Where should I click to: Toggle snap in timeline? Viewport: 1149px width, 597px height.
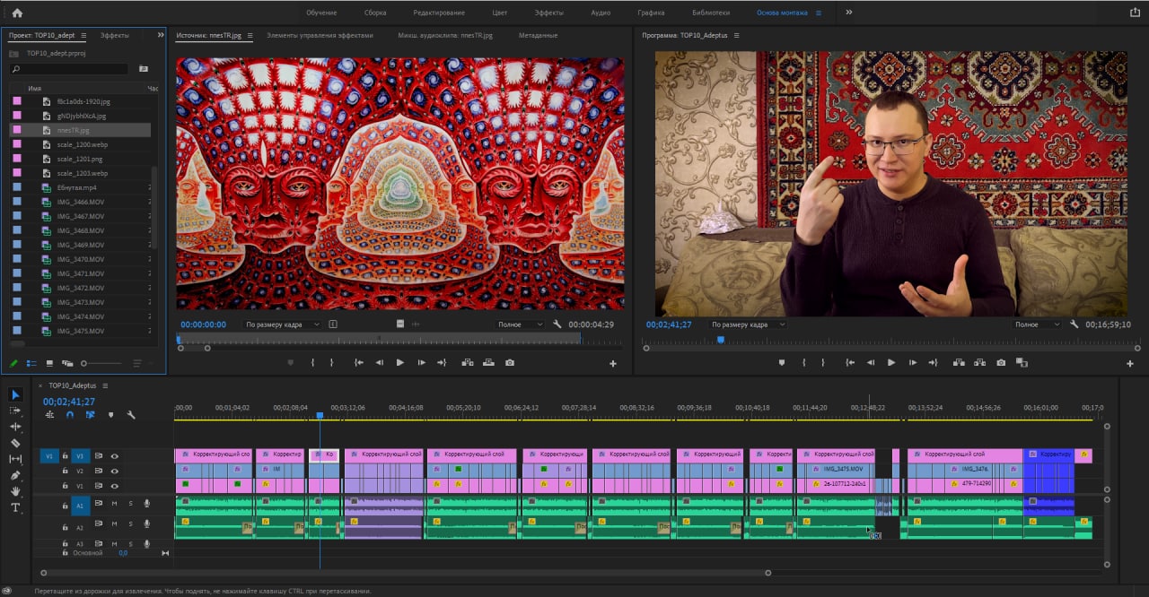pos(70,415)
